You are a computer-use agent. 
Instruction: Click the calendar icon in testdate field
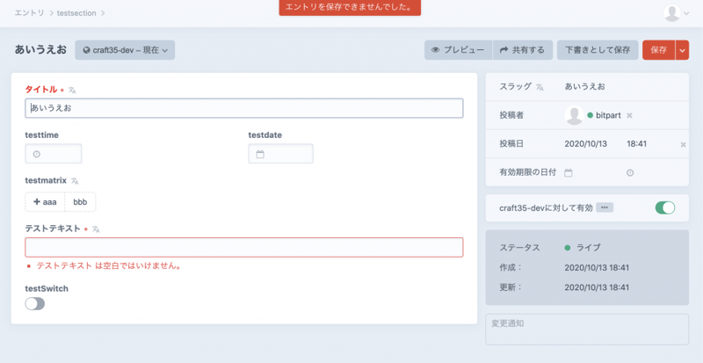(260, 155)
